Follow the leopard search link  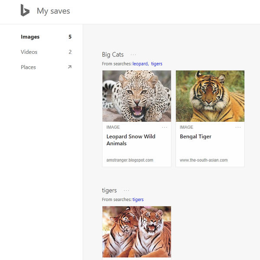[x=140, y=64]
